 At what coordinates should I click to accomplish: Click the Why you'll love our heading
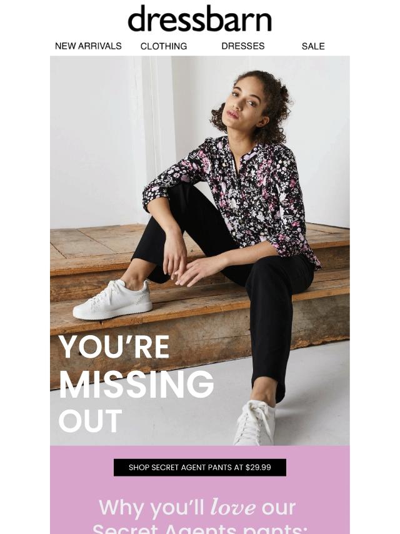coord(197,508)
